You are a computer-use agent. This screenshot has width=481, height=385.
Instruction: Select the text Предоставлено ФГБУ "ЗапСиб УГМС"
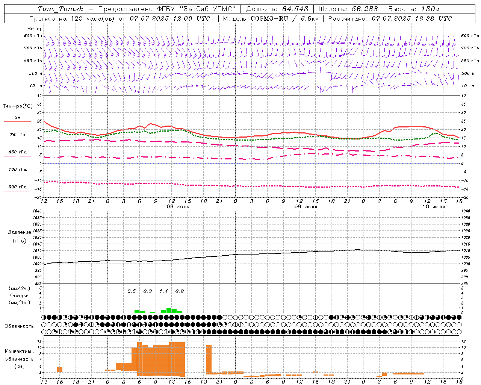pyautogui.click(x=167, y=9)
